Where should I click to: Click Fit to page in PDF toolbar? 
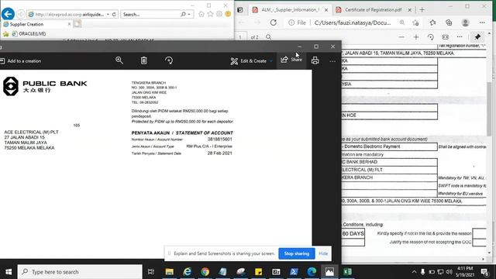(x=445, y=37)
